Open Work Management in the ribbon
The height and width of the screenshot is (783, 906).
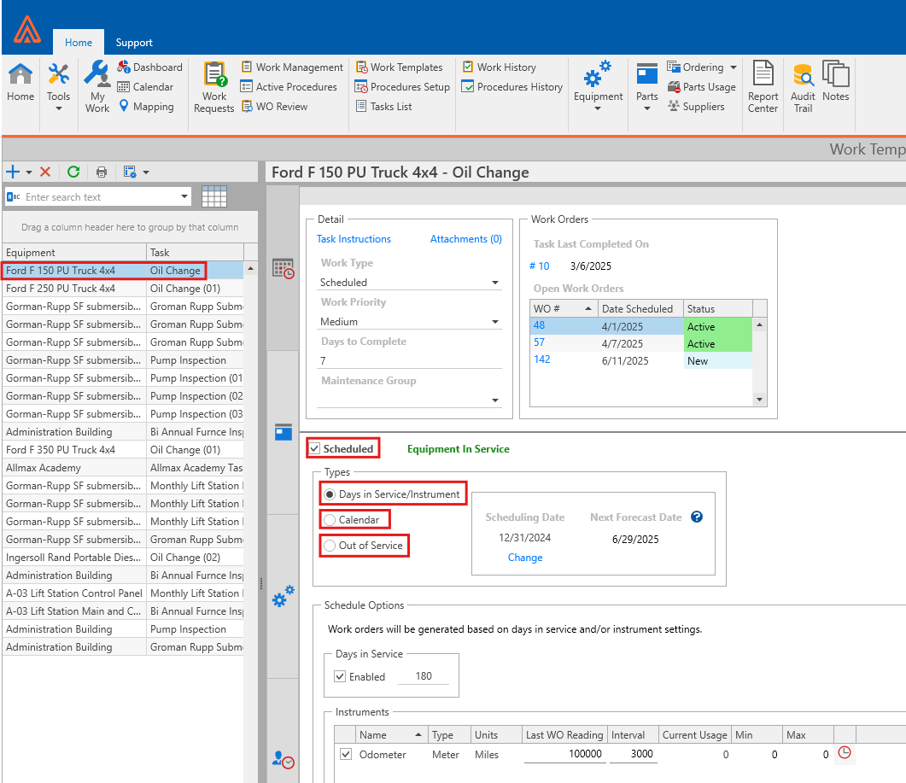pyautogui.click(x=299, y=67)
